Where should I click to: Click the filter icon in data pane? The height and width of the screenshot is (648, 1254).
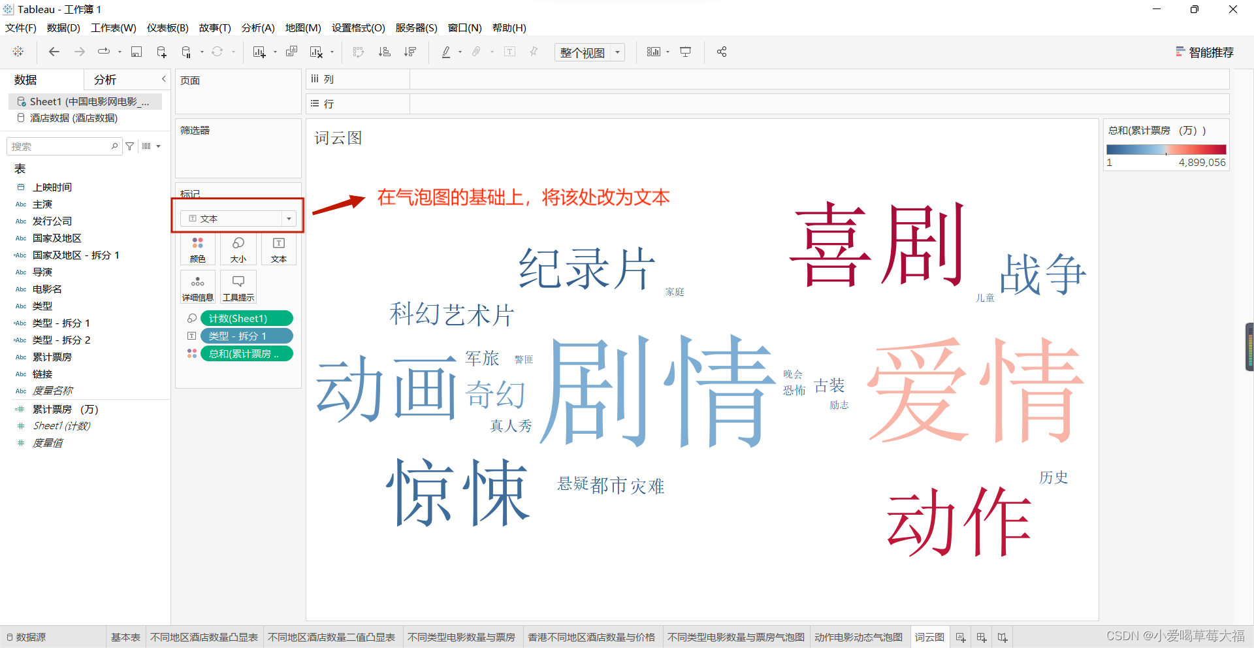pyautogui.click(x=130, y=146)
